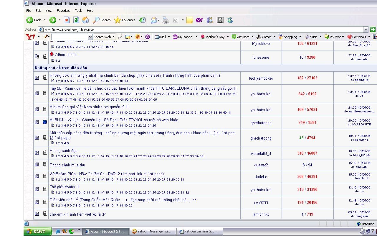Viewport: 377px width, 236px height.
Task: Click author name cva9700
Action: coord(261,203)
